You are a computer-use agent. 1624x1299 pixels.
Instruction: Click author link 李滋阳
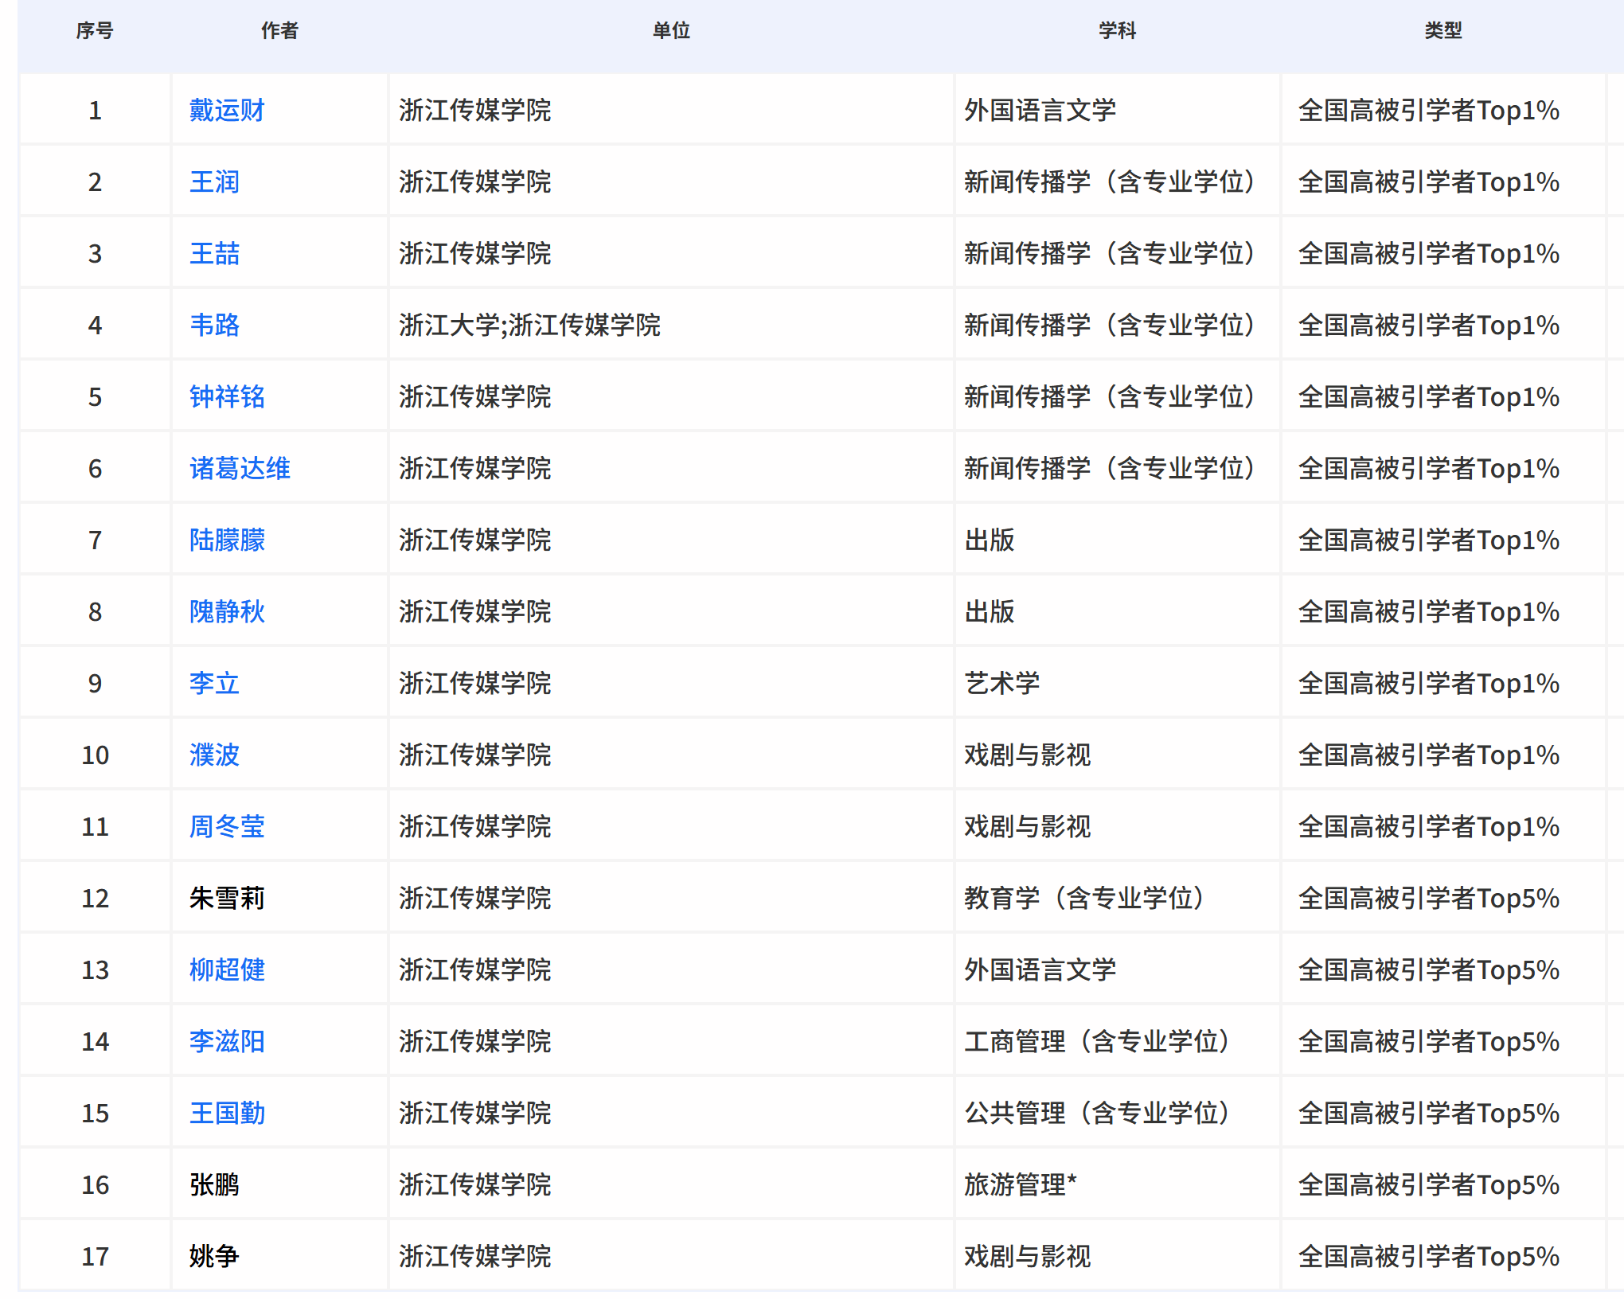[227, 1041]
